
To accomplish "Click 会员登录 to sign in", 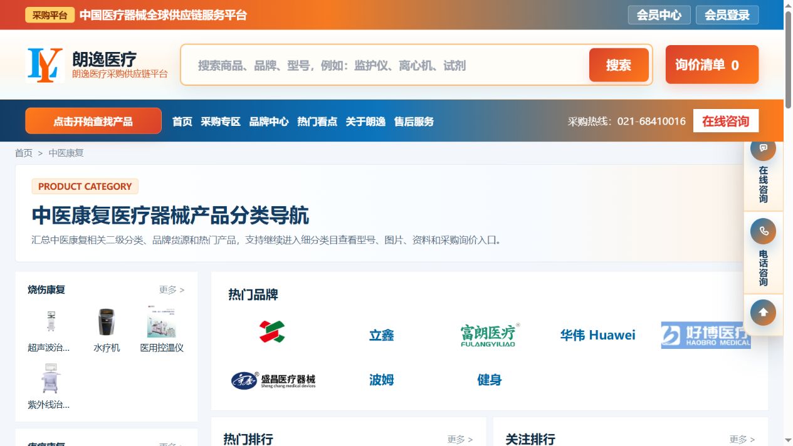I will click(727, 15).
